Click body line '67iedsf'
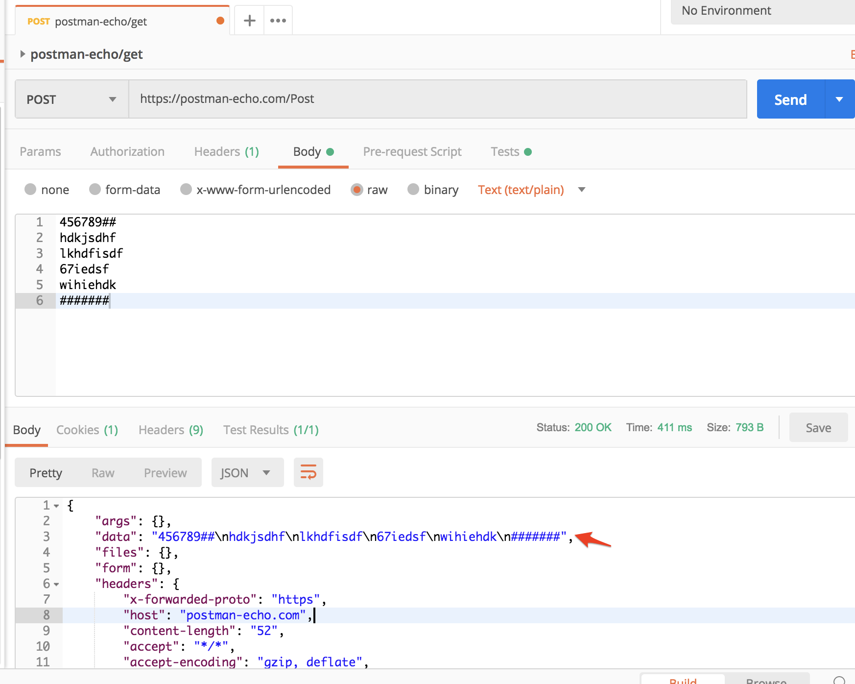 click(84, 269)
